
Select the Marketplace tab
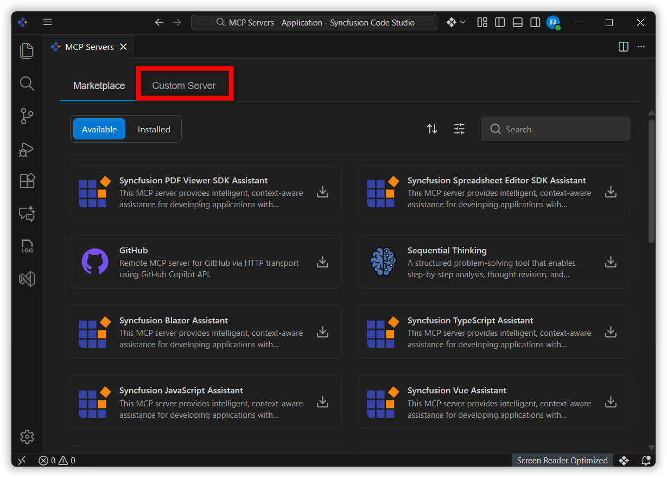(x=99, y=86)
